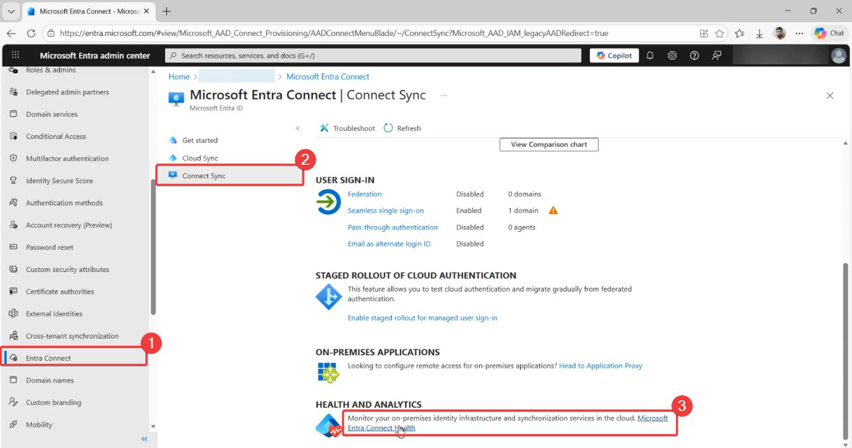852x448 pixels.
Task: Open portal settings gear icon
Action: tap(672, 55)
